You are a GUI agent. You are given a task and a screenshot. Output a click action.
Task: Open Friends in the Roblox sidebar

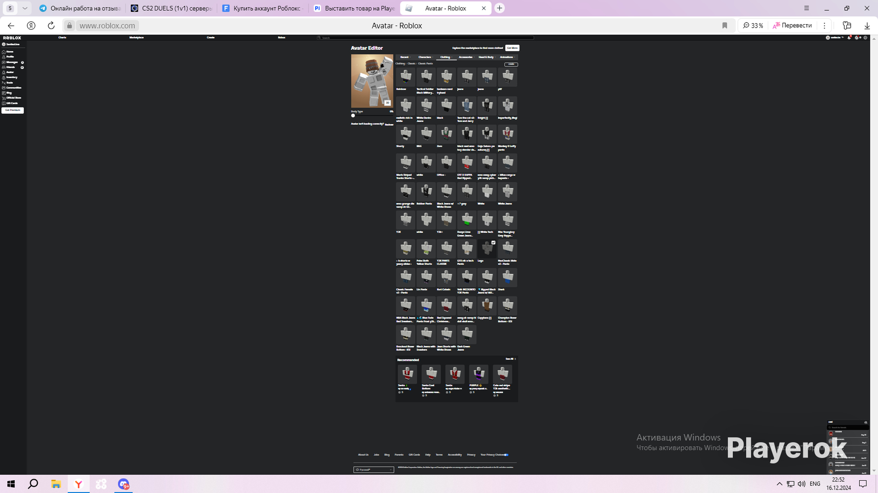pyautogui.click(x=9, y=67)
